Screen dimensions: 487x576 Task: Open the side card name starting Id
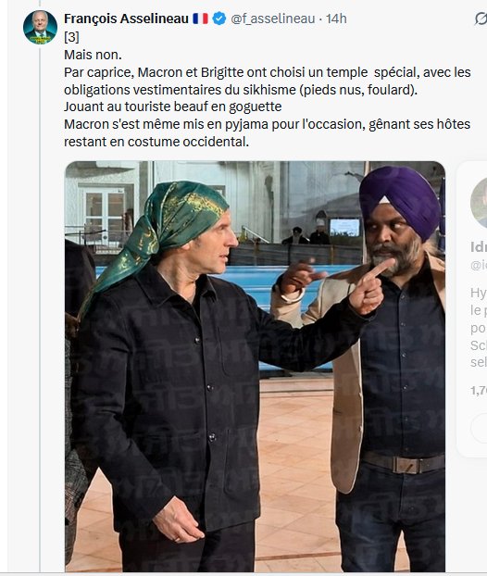click(479, 247)
